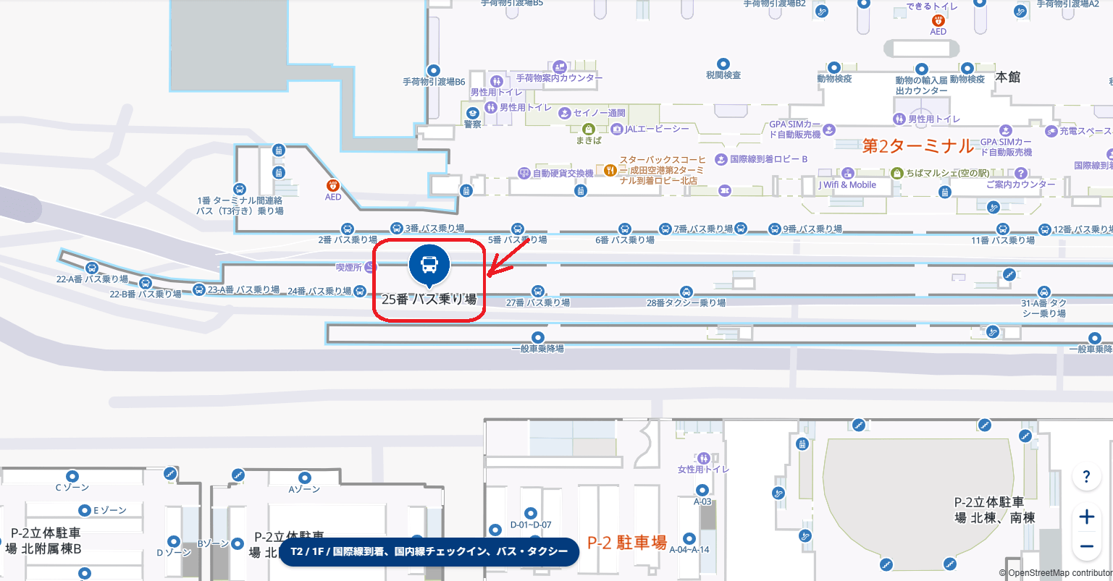Select the まきば shop icon
Viewport: 1113px width, 581px height.
588,129
